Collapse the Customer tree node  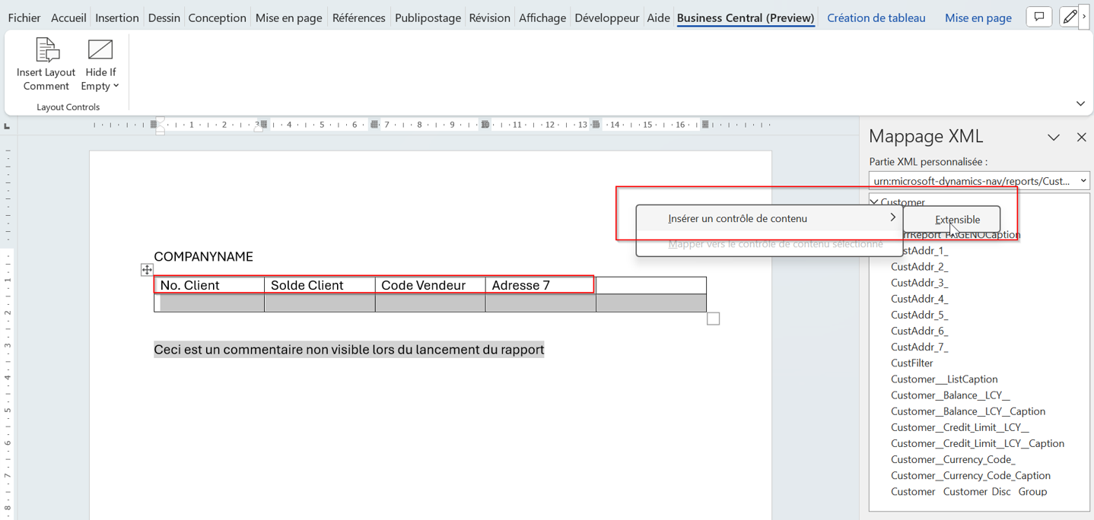[875, 202]
